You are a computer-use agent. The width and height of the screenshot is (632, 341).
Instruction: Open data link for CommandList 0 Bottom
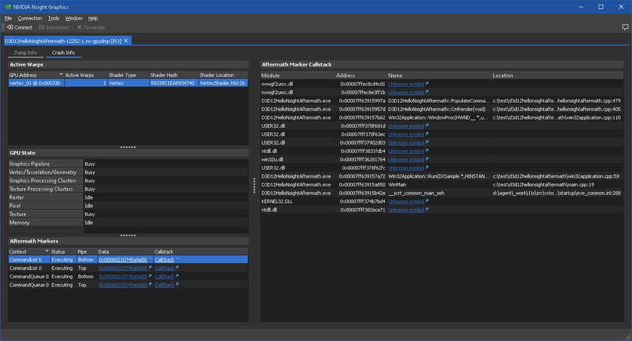click(123, 260)
